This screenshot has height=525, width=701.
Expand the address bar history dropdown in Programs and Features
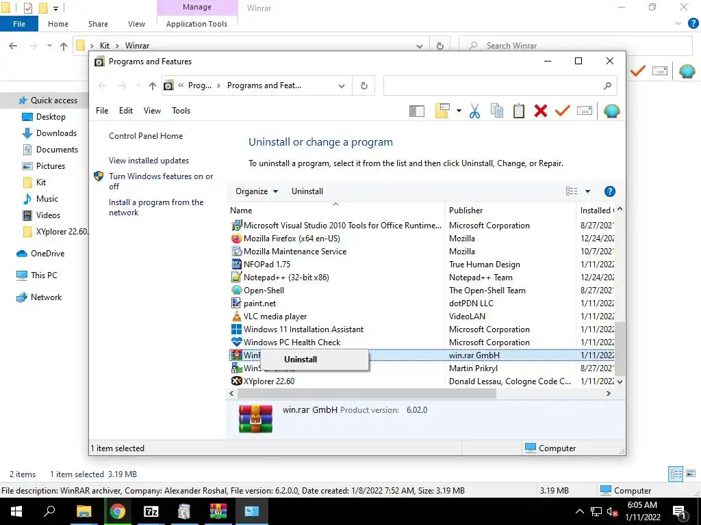pyautogui.click(x=342, y=85)
